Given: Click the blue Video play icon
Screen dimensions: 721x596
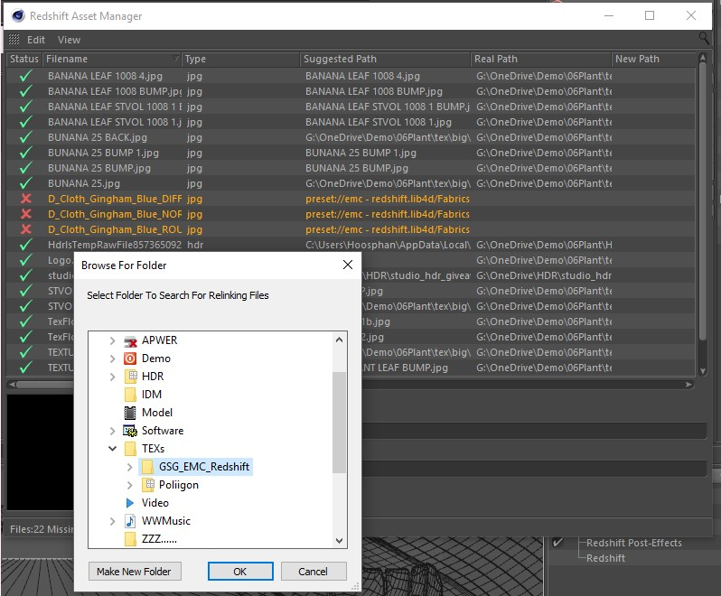Looking at the screenshot, I should (130, 503).
